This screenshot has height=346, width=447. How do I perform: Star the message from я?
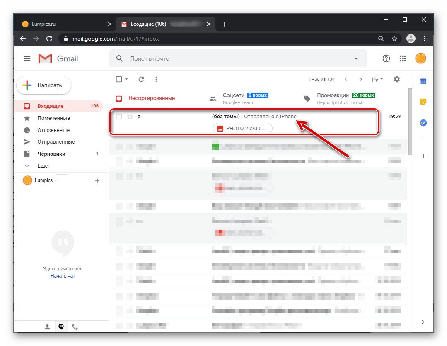click(x=130, y=117)
